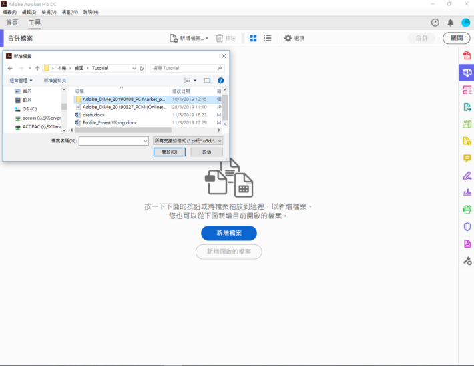The image size is (474, 366).
Task: Open the 說明(H) menu
Action: [91, 12]
